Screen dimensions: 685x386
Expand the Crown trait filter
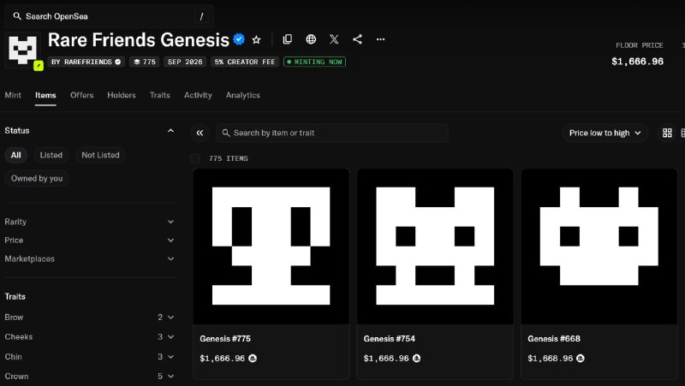point(89,376)
